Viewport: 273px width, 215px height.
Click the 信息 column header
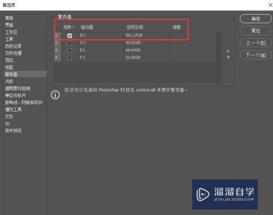pyautogui.click(x=176, y=27)
